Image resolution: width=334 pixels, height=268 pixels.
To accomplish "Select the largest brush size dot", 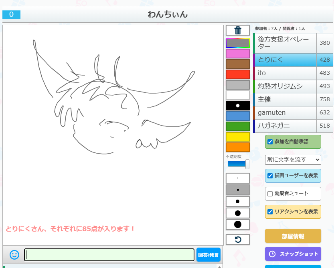I will pyautogui.click(x=238, y=224).
